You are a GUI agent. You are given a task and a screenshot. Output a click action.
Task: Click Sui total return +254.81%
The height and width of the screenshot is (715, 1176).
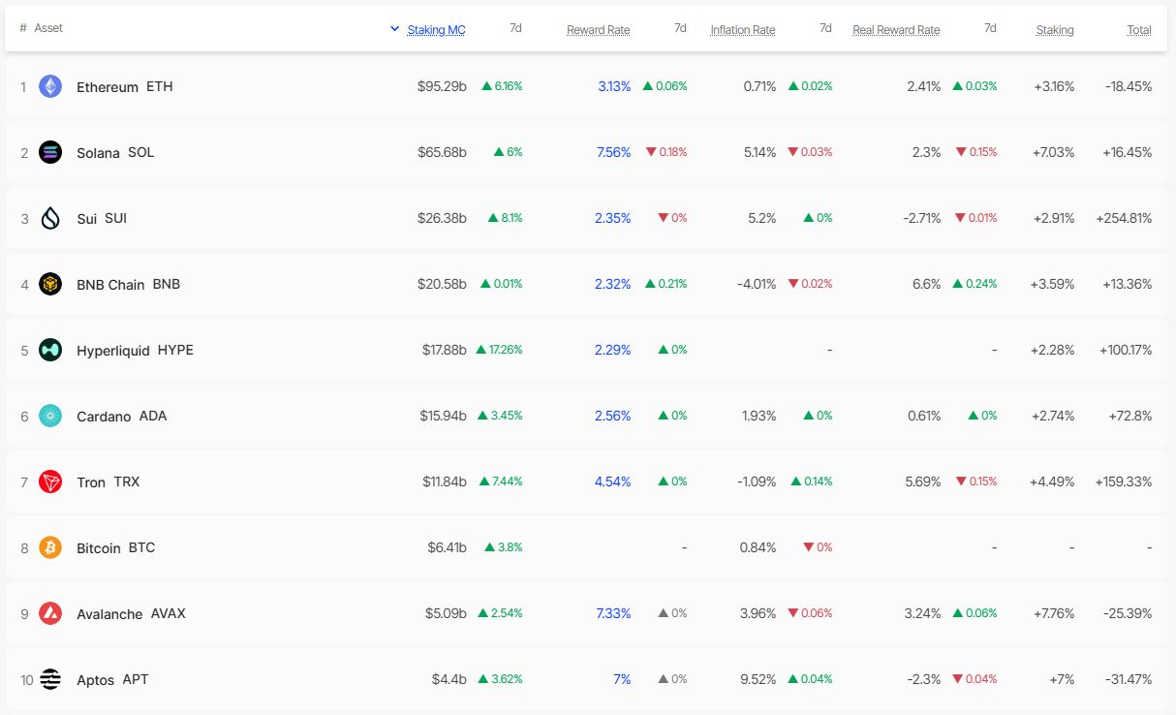[x=1124, y=218]
